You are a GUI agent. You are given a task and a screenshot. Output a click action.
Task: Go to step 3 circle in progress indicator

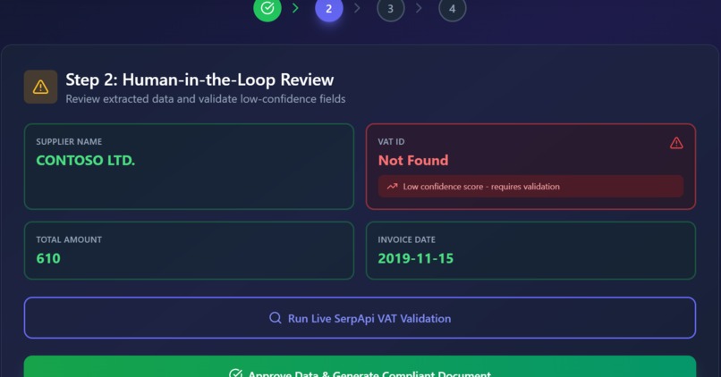point(390,8)
